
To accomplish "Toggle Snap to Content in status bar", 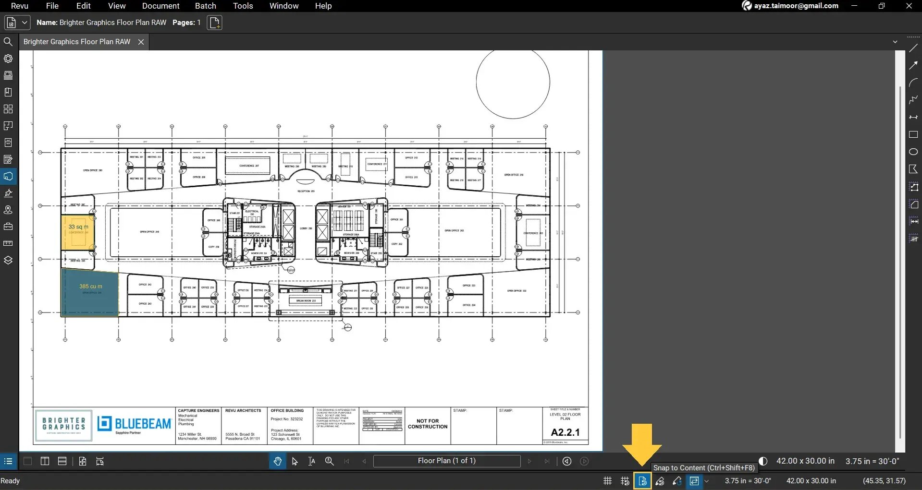I will pyautogui.click(x=642, y=481).
